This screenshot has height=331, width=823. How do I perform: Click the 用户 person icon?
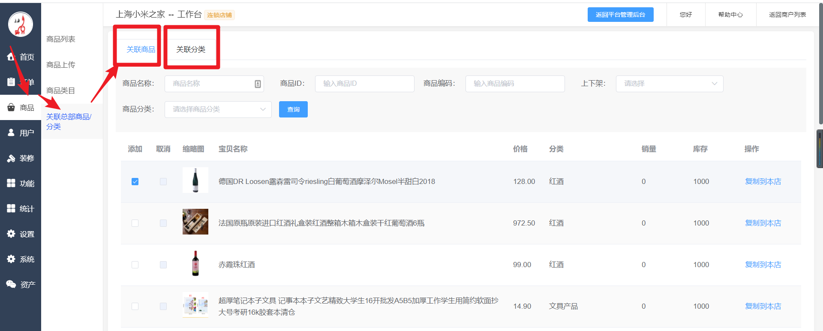pos(11,132)
